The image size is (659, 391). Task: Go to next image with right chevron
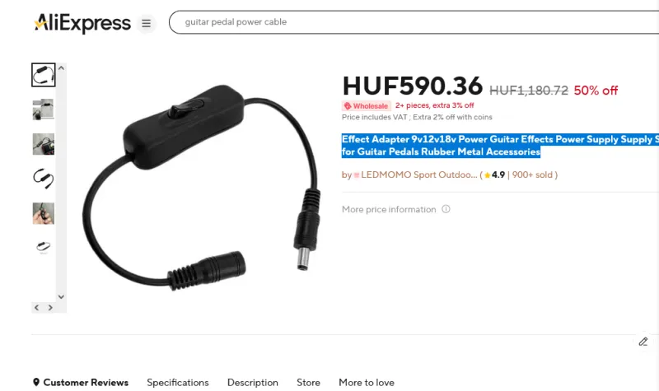click(x=50, y=307)
